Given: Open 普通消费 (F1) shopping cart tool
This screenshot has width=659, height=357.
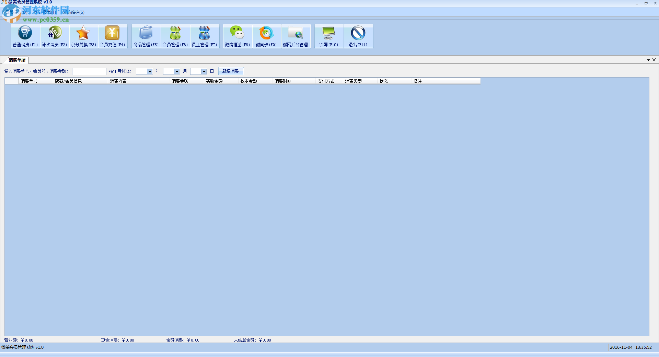Looking at the screenshot, I should [25, 36].
